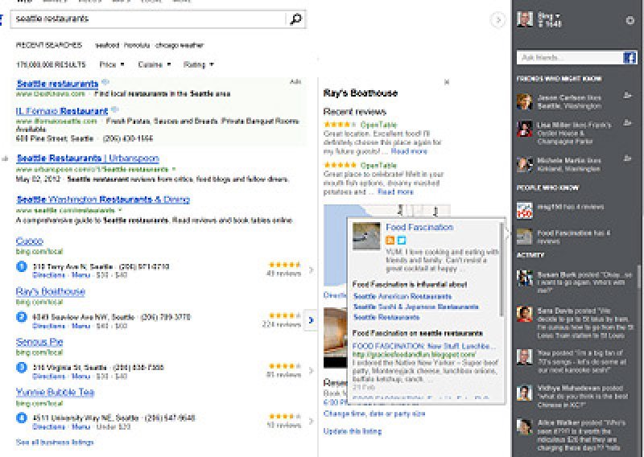Expand the Cuoco listing arrow
644x457 pixels.
311,270
